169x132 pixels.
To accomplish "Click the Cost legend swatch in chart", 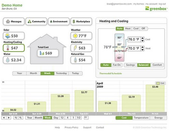I will click(158, 83).
